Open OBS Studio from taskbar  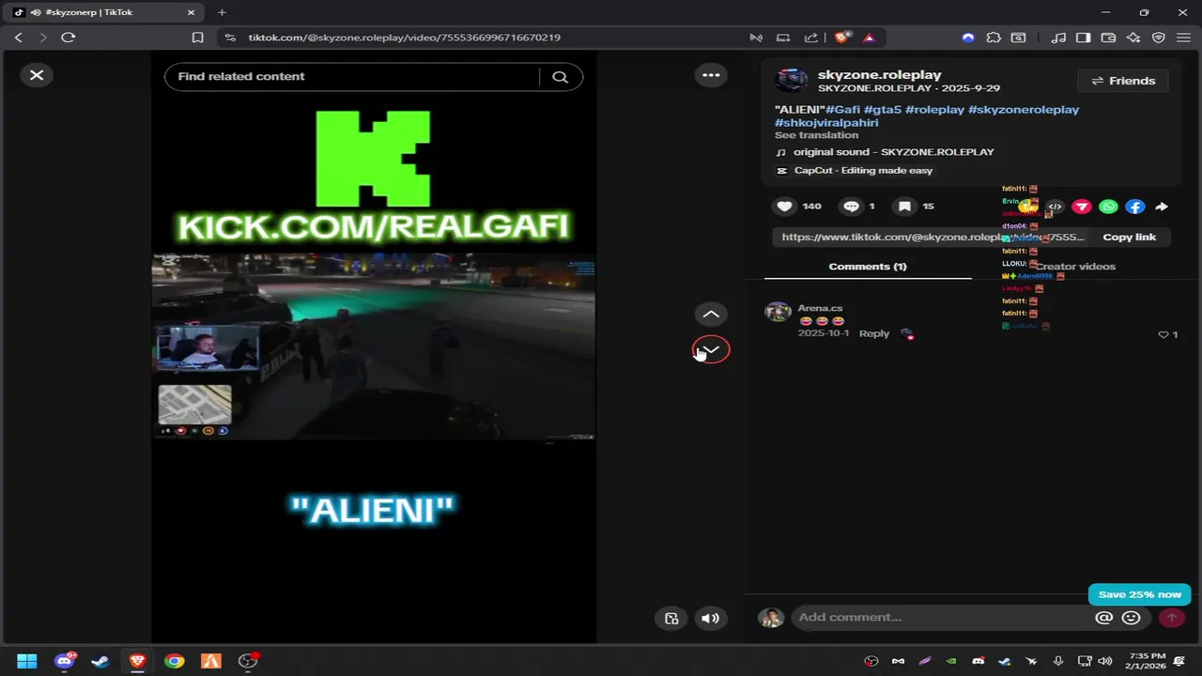248,661
